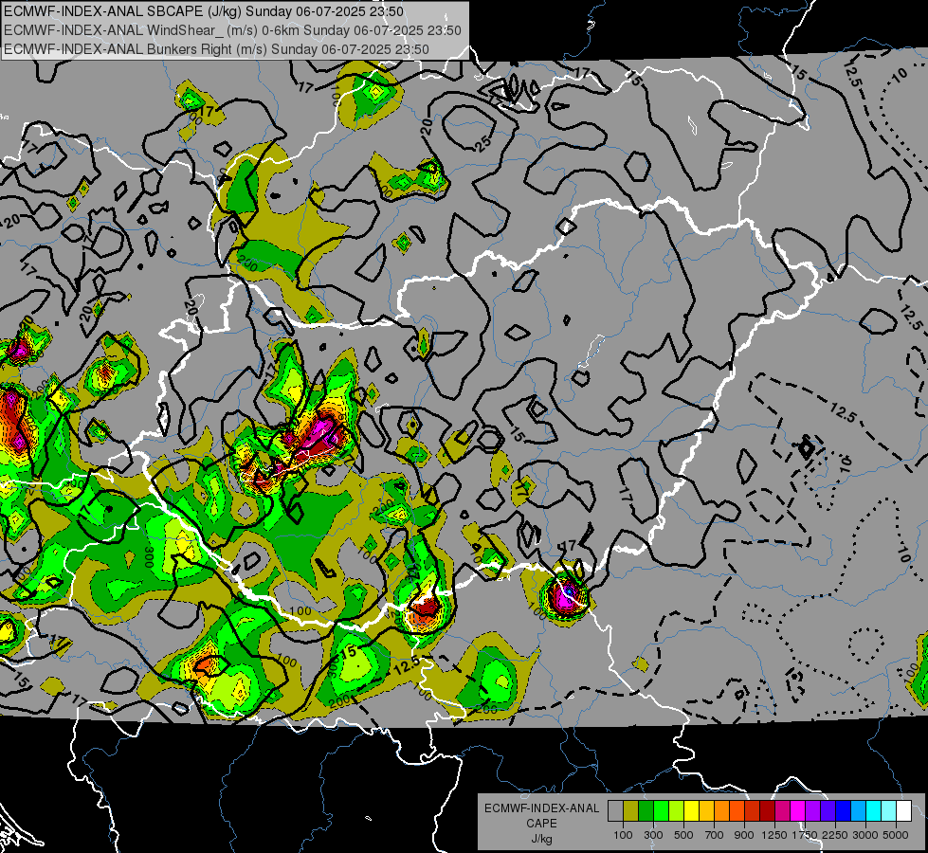Select the pure blue legend swatch
This screenshot has height=853, width=928.
tap(844, 810)
